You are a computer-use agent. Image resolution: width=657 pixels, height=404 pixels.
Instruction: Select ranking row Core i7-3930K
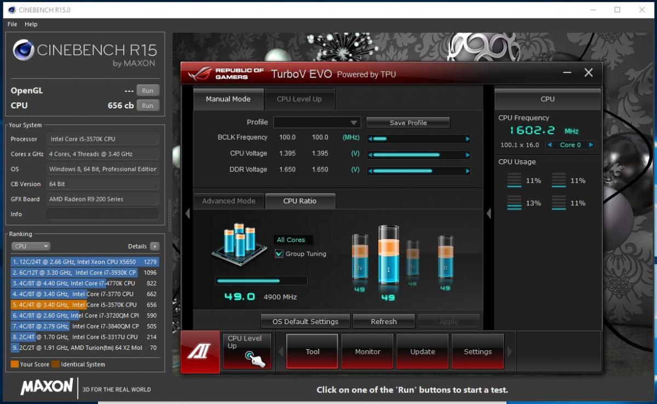click(85, 273)
